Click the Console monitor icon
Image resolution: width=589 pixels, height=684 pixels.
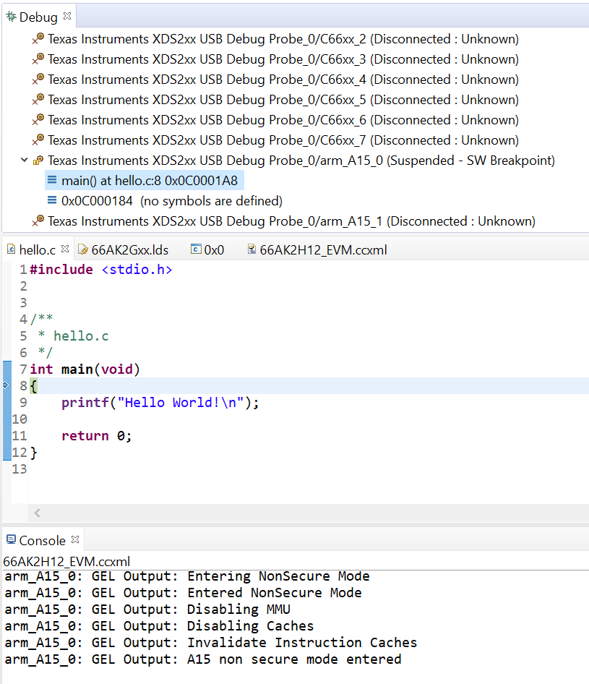pyautogui.click(x=12, y=539)
